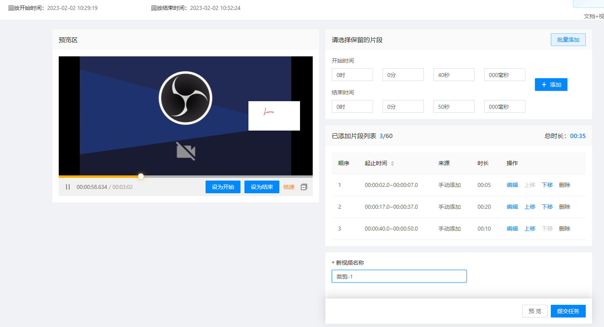Image resolution: width=604 pixels, height=327 pixels.
Task: Click the video preview area
Action: (186, 116)
